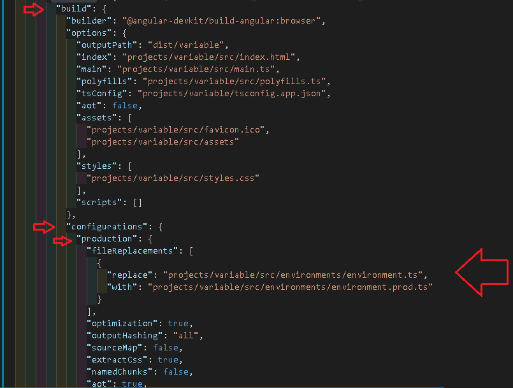Click the favicon.ico asset path
The width and height of the screenshot is (513, 388).
coord(178,130)
